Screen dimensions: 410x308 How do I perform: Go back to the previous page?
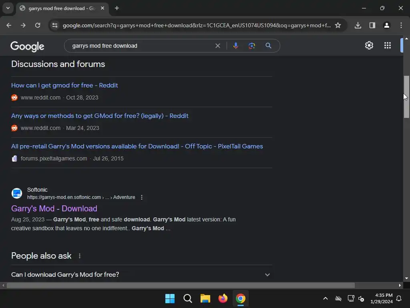[9, 25]
